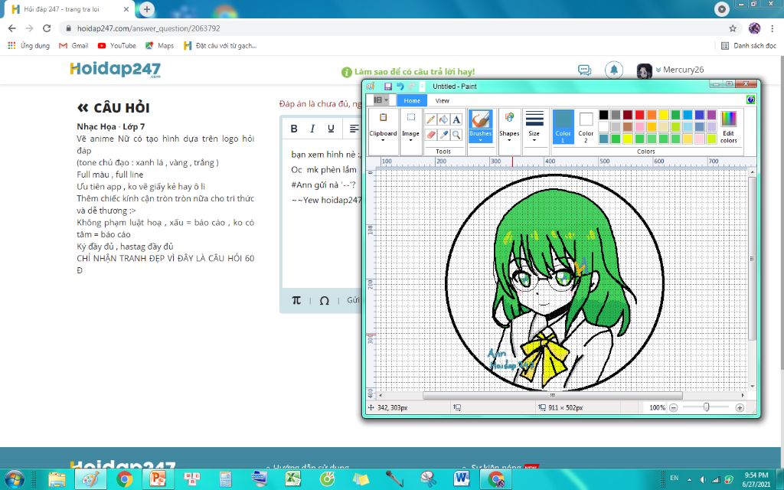Zoom in using the plus button in Paint status bar
Viewport: 784px width, 490px height.
pos(740,407)
